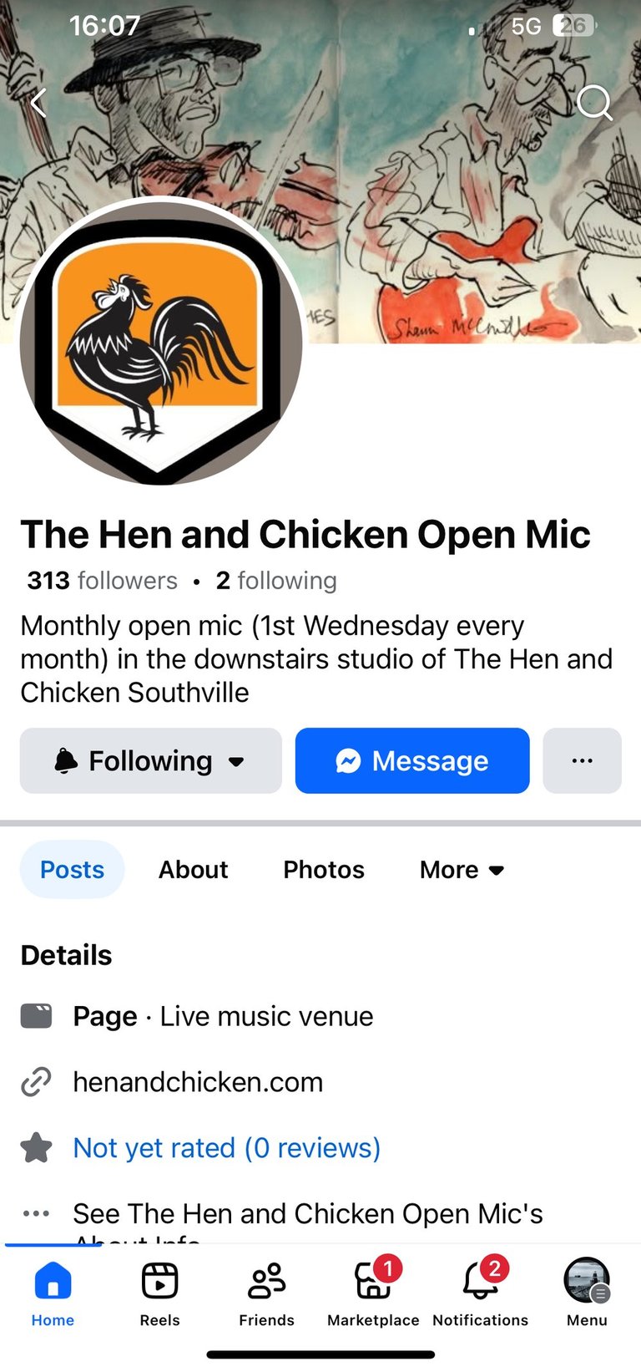The height and width of the screenshot is (1372, 641).
Task: Open search with the magnifier icon
Action: 595,103
